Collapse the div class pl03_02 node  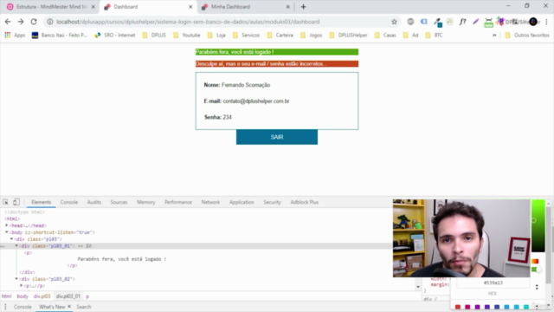tap(16, 279)
